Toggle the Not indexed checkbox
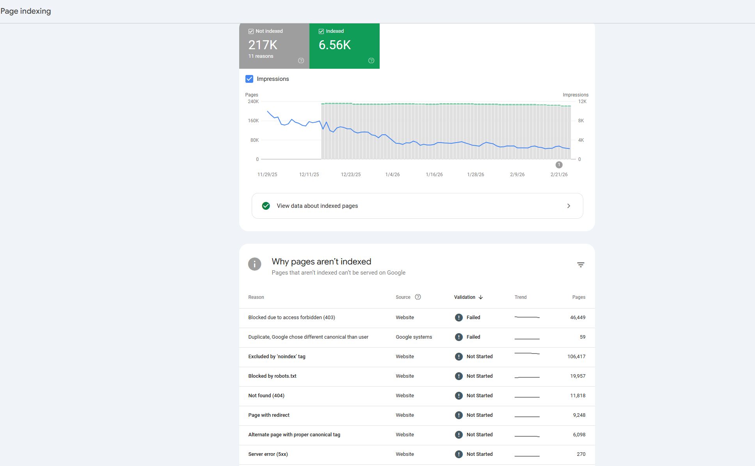 tap(251, 31)
